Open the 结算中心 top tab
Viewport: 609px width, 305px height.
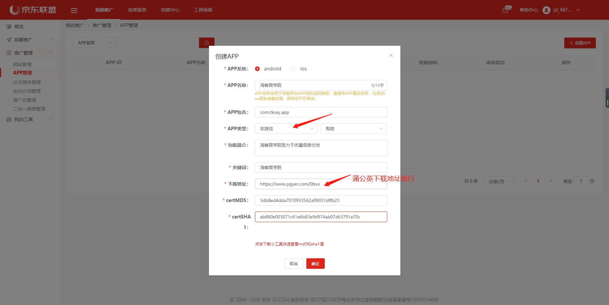170,10
